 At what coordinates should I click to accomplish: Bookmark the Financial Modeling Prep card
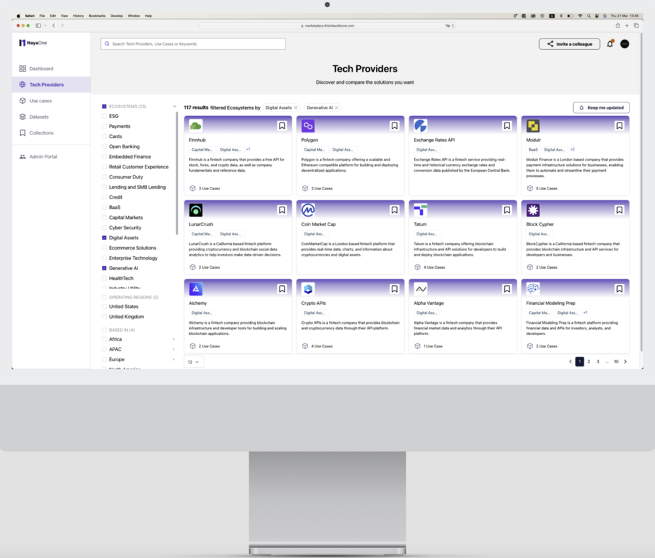620,289
